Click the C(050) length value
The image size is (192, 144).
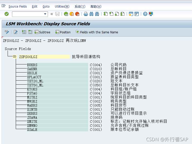pyautogui.click(x=96, y=85)
